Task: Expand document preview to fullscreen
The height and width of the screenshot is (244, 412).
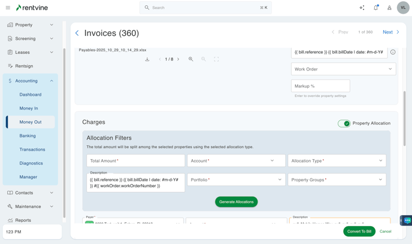Action: pos(217,59)
